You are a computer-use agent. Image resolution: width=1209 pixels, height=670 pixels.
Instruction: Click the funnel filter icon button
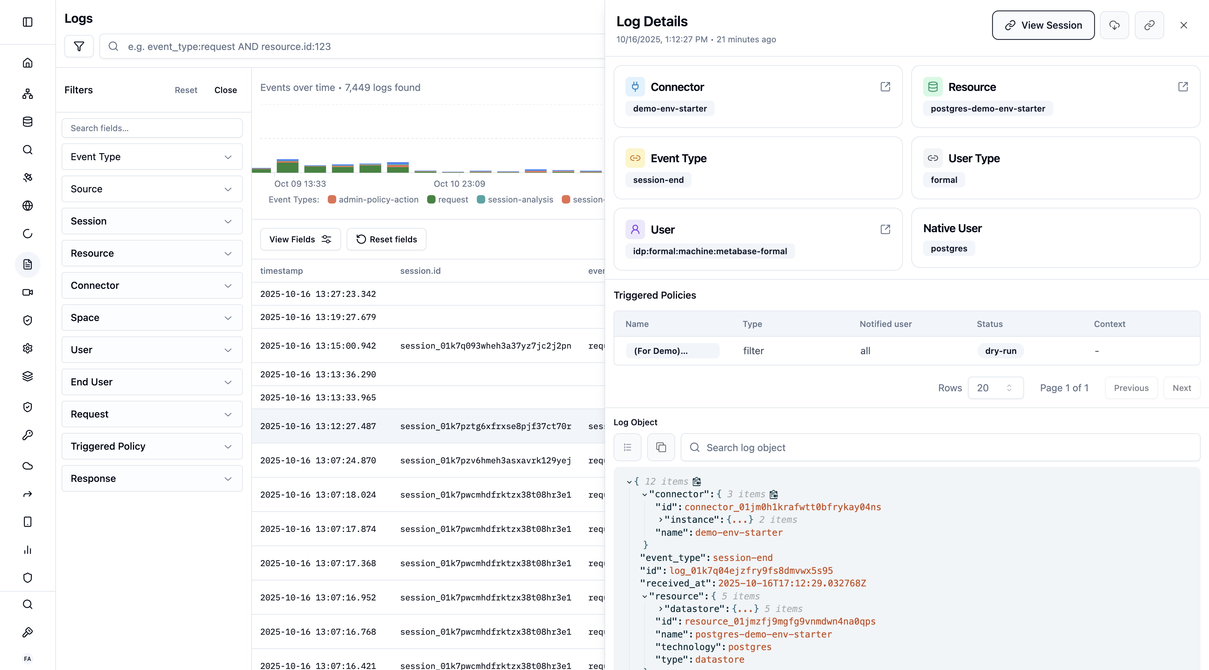(79, 46)
